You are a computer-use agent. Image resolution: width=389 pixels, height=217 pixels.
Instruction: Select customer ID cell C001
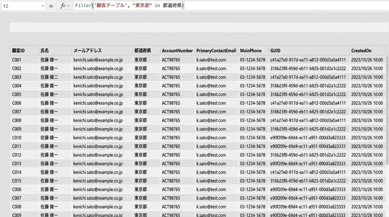24,60
